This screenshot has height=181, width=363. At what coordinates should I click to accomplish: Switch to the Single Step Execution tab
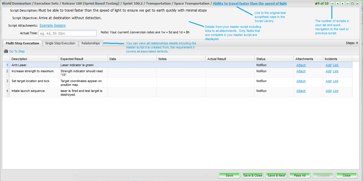coord(60,43)
